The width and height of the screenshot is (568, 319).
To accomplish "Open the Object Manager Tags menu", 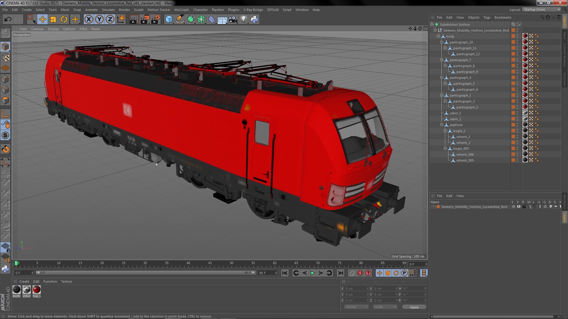I will pos(487,17).
